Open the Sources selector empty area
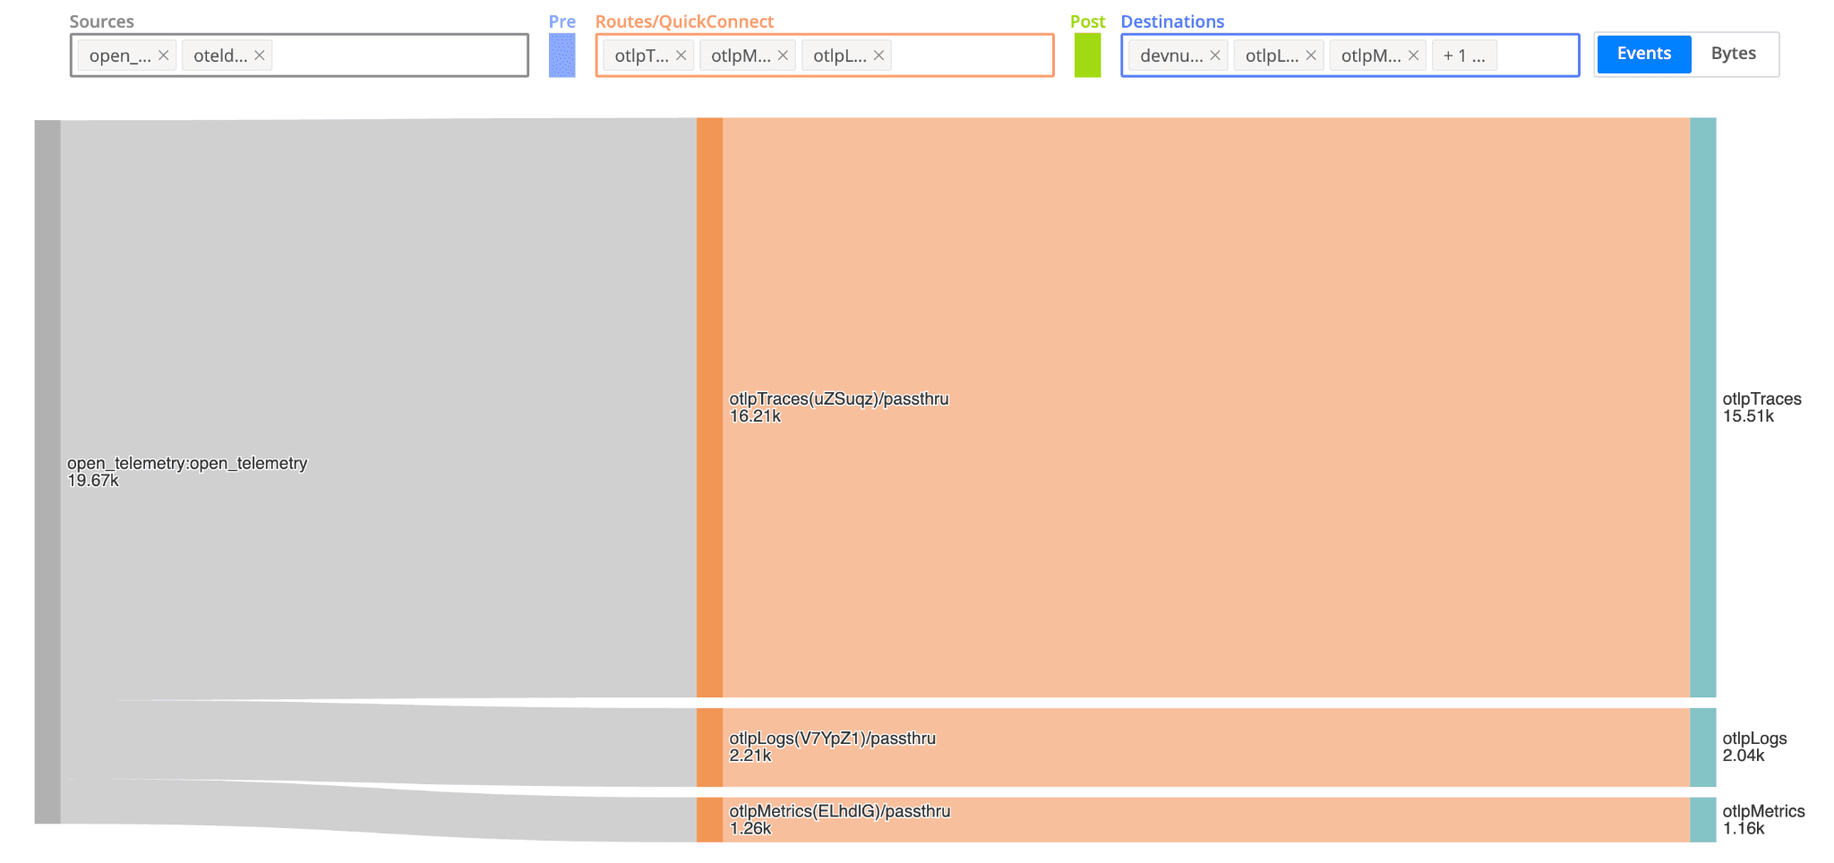The width and height of the screenshot is (1834, 863). pyautogui.click(x=399, y=56)
